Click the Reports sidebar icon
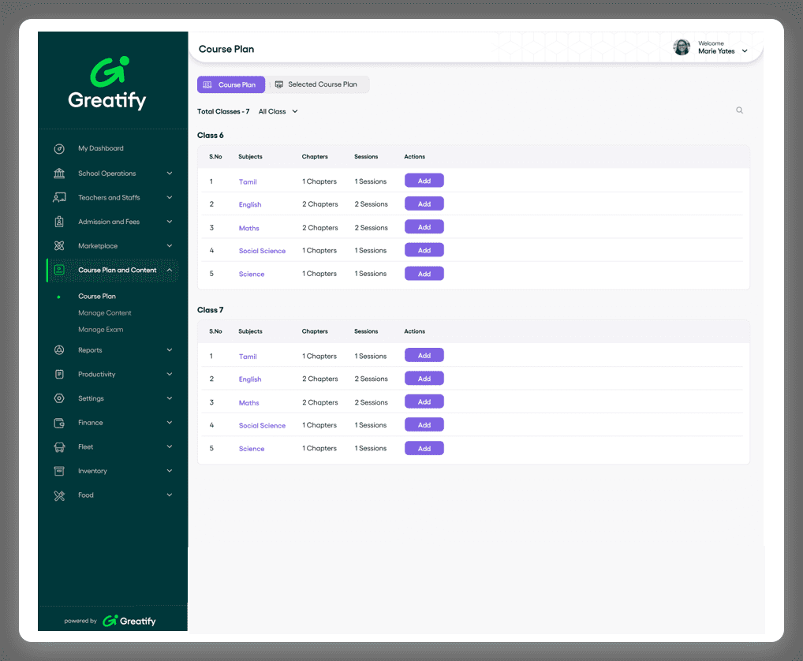Viewport: 803px width, 661px height. click(59, 350)
